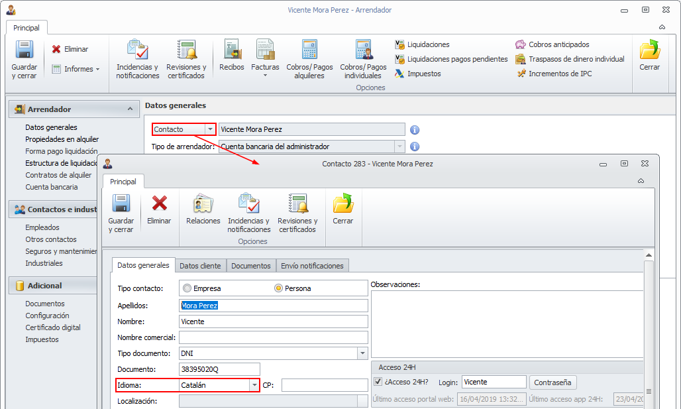Click Eliminar in Contacto window
The image size is (681, 409).
pyautogui.click(x=159, y=209)
